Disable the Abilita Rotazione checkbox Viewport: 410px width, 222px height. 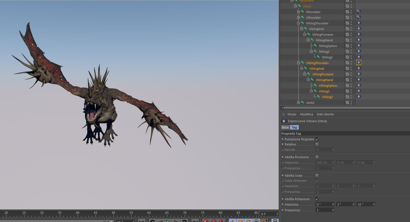point(317,199)
